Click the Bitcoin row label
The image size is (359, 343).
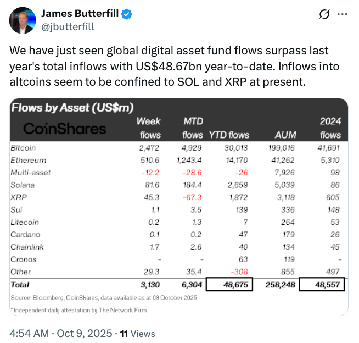click(23, 147)
